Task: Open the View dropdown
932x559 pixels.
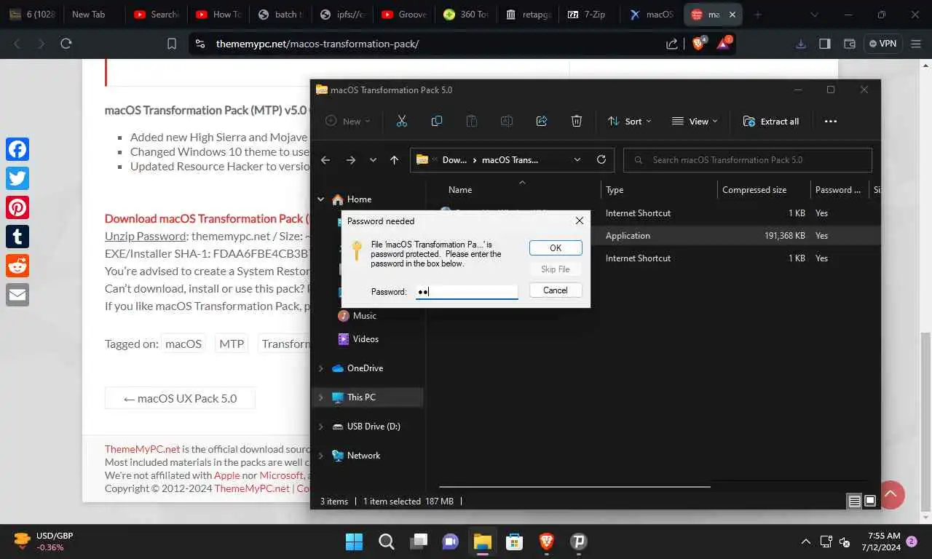Action: click(695, 122)
